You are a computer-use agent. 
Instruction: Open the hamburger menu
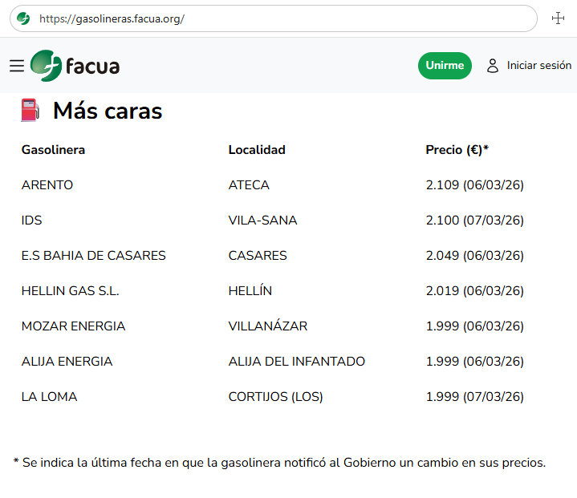pos(17,66)
